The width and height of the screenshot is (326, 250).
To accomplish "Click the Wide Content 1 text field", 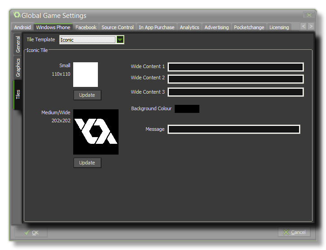I will 236,67.
